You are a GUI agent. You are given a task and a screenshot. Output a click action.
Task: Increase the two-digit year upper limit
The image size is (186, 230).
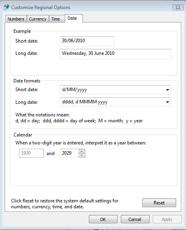point(81,151)
